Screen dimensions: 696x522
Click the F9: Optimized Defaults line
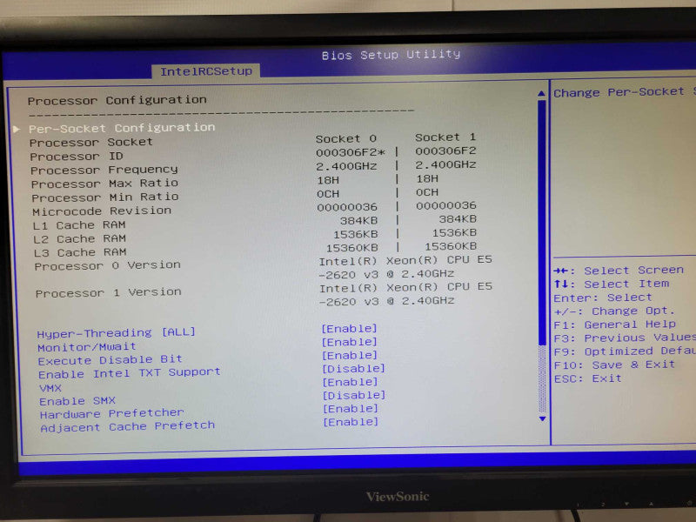pyautogui.click(x=625, y=351)
